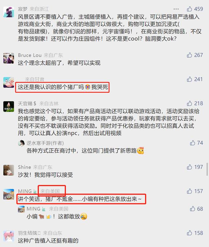Click username 逆水寒手游(作者)
The image size is (209, 247).
point(45,143)
